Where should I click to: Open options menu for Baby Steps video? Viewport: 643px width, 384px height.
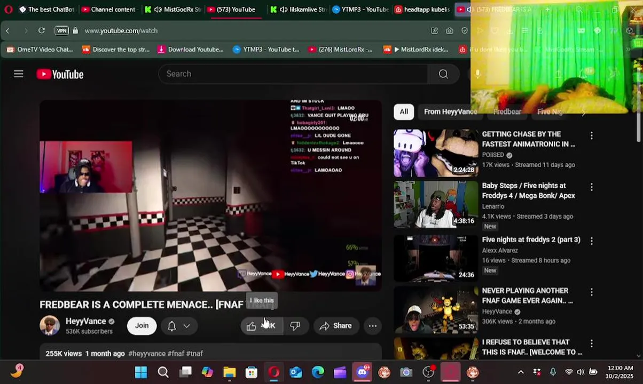tap(591, 187)
